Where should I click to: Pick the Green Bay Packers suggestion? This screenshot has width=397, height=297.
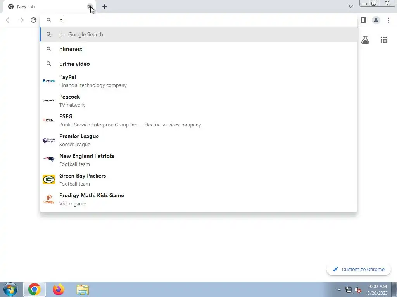[x=198, y=179]
